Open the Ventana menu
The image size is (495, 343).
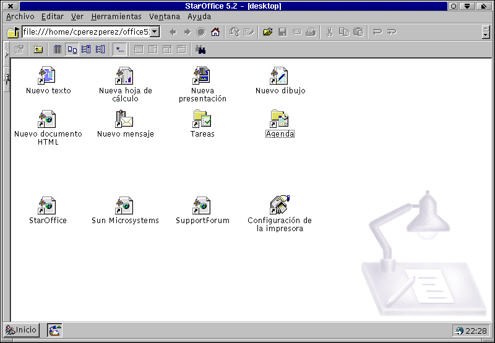165,17
